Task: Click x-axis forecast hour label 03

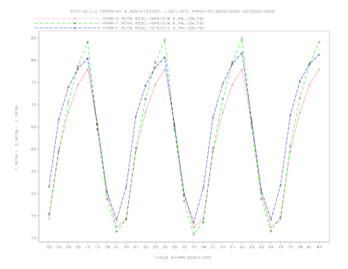Action: point(58,247)
